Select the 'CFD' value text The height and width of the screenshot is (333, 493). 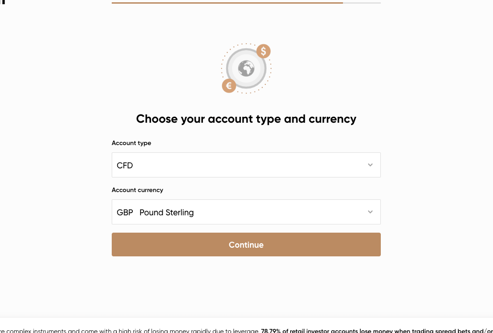(125, 166)
